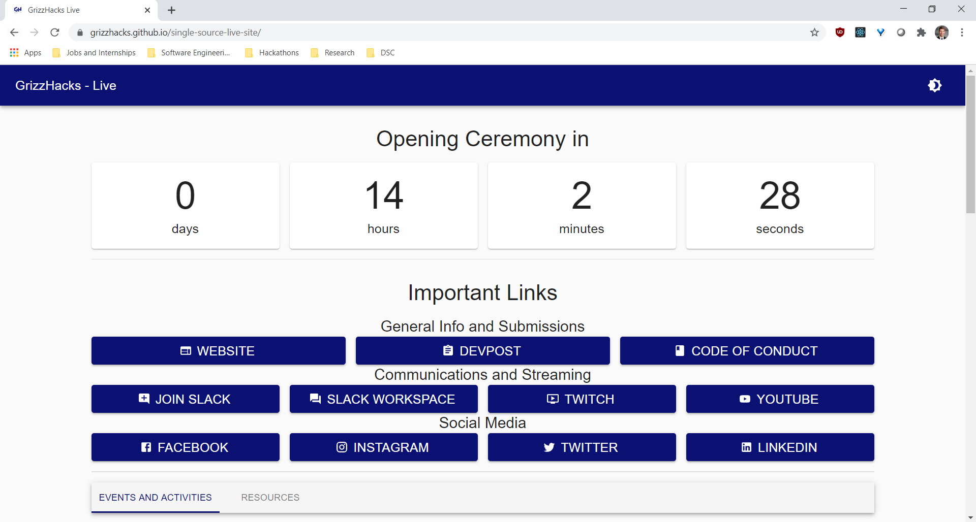Click the 28 seconds countdown card
Screen dimensions: 976x522
coord(780,206)
